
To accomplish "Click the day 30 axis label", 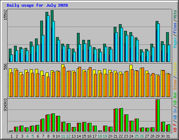I will pos(163,136).
